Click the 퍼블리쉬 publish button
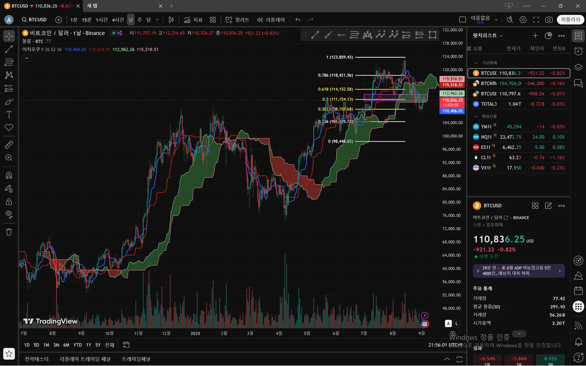This screenshot has height=366, width=586. click(570, 20)
